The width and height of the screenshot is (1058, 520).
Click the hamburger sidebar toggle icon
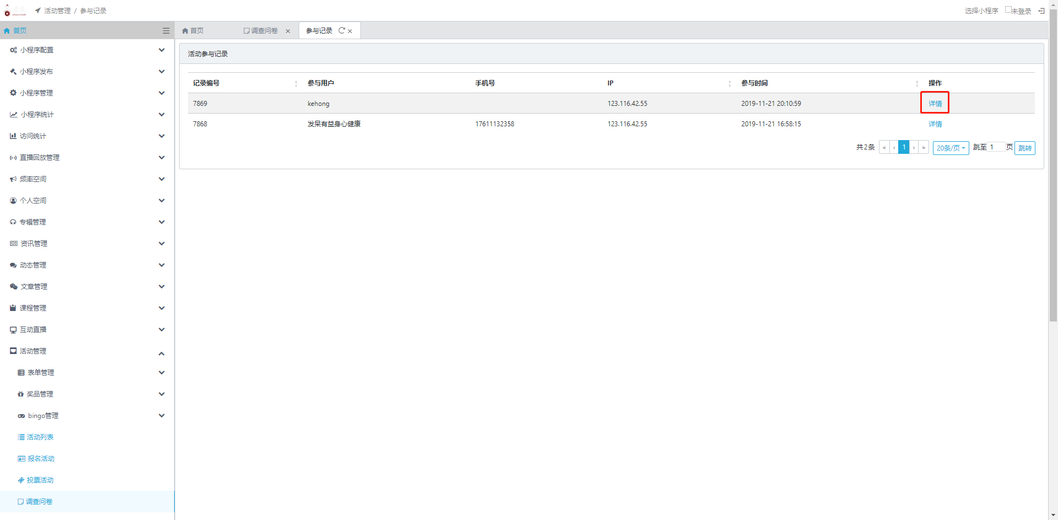click(166, 31)
